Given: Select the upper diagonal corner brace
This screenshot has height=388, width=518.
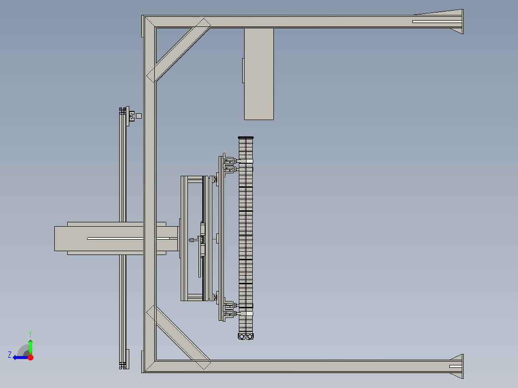Looking at the screenshot, I should click(x=178, y=50).
